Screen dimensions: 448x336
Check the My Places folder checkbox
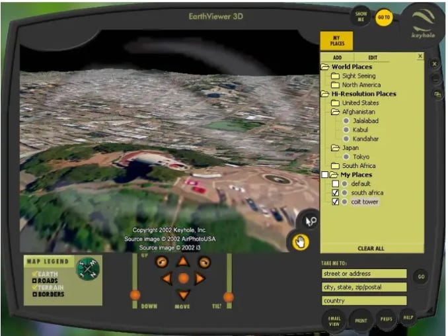click(x=324, y=175)
